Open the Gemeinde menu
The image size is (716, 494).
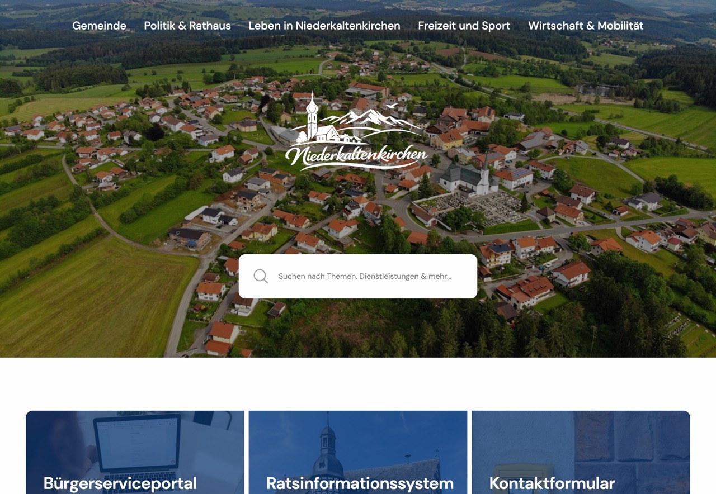(99, 26)
